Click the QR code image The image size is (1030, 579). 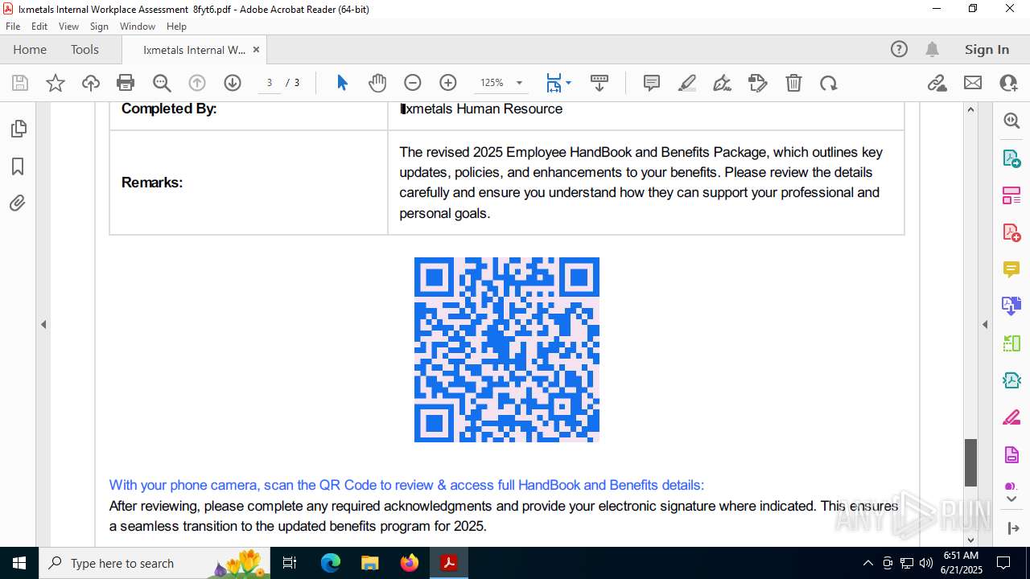coord(507,350)
